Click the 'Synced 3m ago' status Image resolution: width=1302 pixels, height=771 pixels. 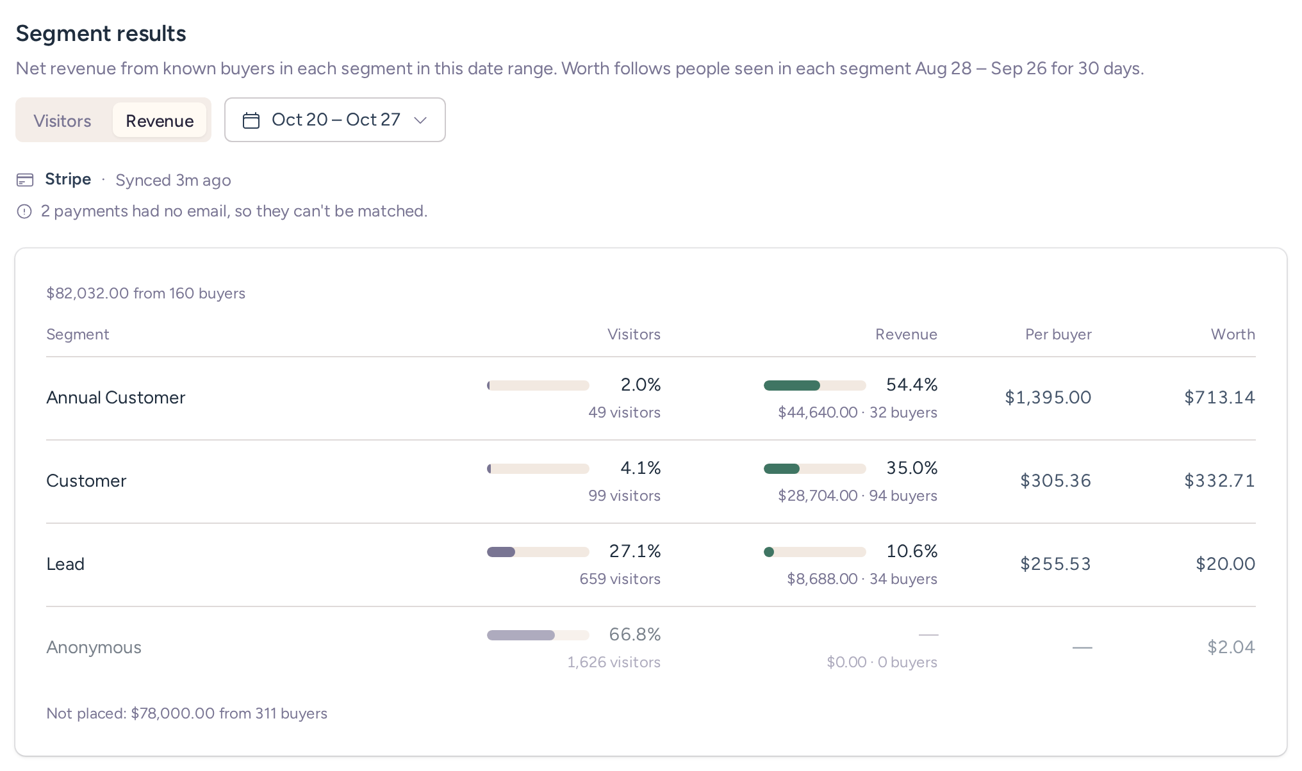173,181
